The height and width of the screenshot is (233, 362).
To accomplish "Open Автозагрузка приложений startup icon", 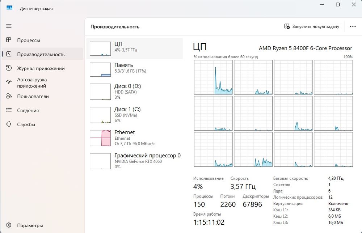I will 9,82.
